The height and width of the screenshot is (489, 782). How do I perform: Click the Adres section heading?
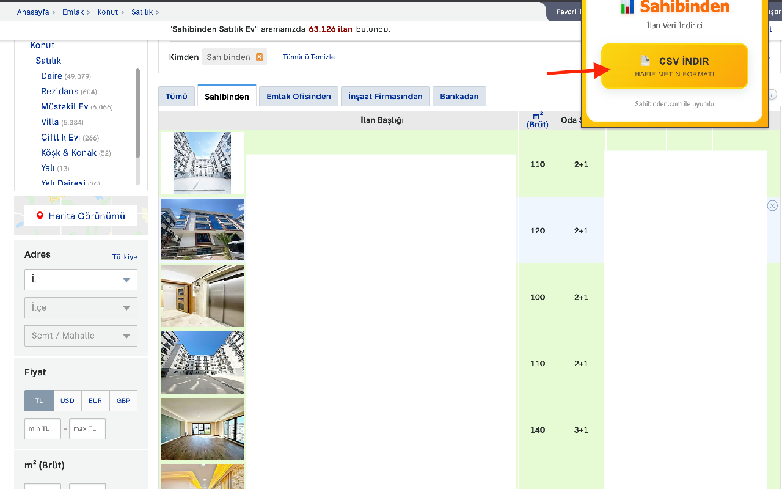37,255
